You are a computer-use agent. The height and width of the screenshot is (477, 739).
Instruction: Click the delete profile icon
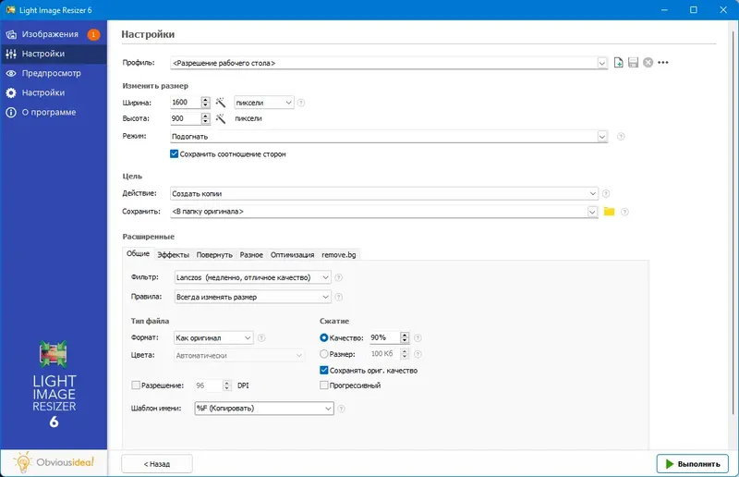(648, 62)
